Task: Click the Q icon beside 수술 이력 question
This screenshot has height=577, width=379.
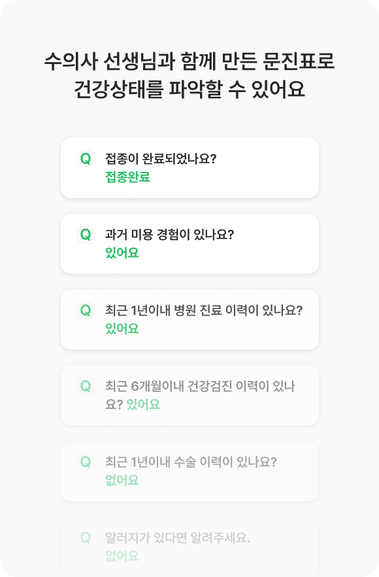Action: pyautogui.click(x=86, y=462)
